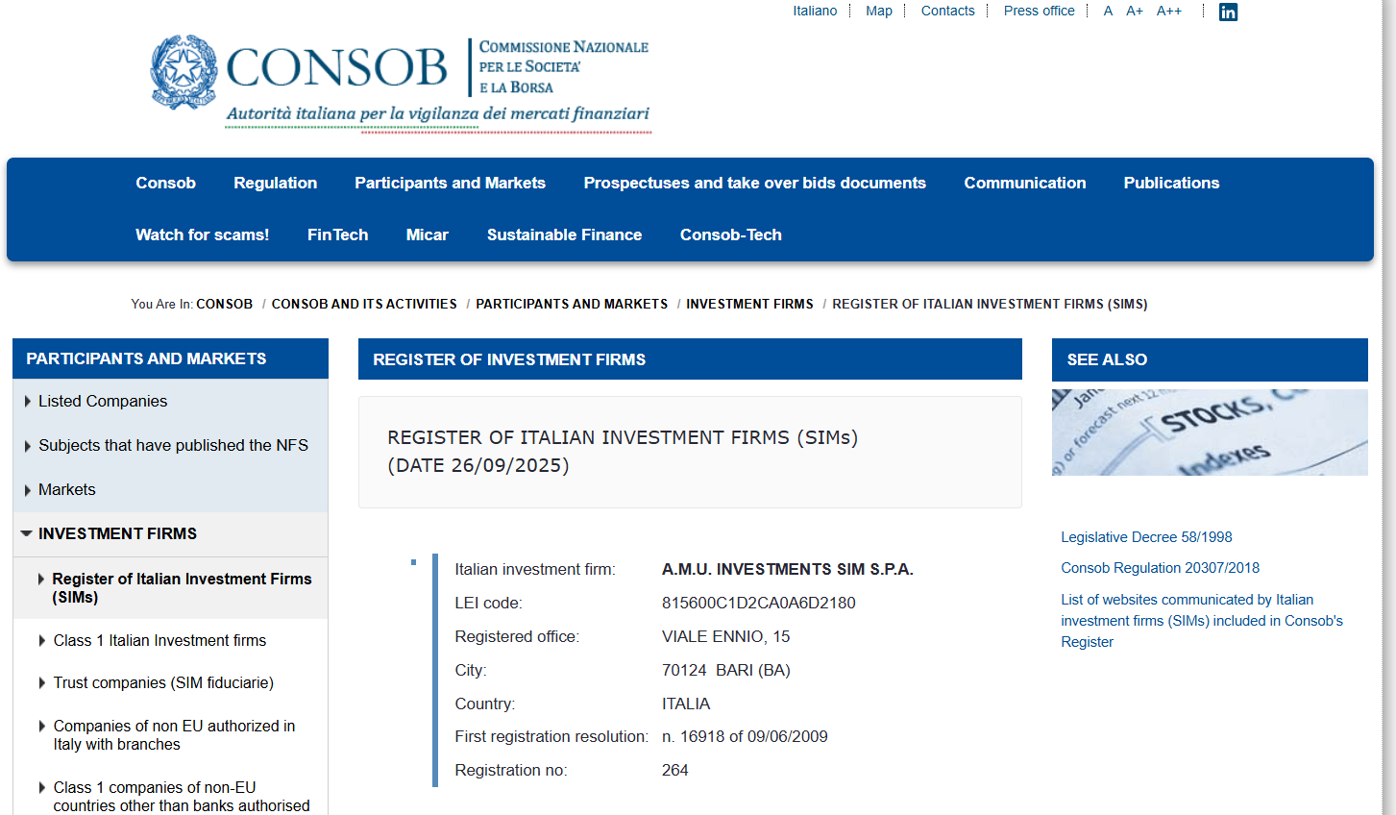Collapse the INVESTMENT FIRMS section
This screenshot has width=1396, height=815.
117,533
